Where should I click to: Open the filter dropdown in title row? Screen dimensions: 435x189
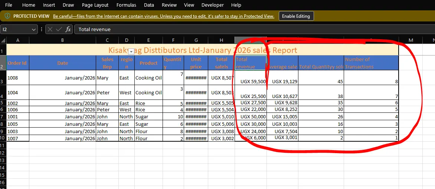(131, 51)
